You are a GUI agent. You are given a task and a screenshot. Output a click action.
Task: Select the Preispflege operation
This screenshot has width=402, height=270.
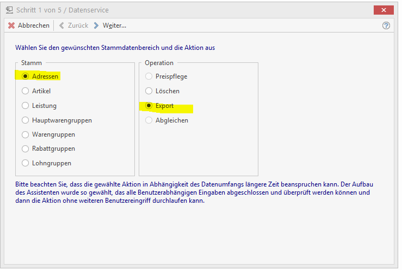click(149, 76)
